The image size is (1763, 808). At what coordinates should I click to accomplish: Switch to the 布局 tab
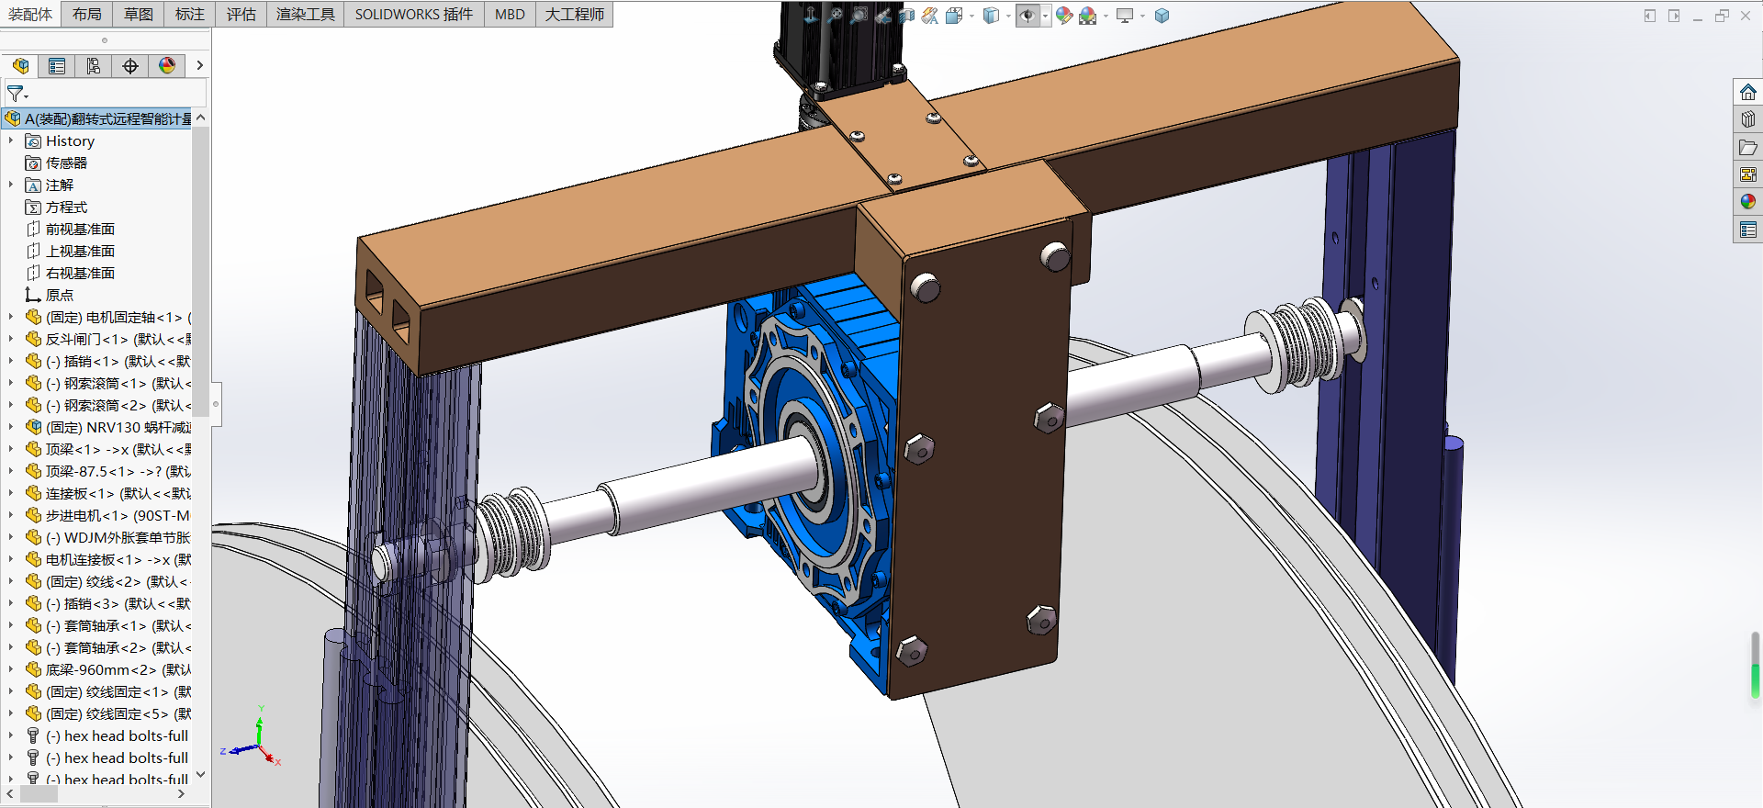tap(87, 14)
